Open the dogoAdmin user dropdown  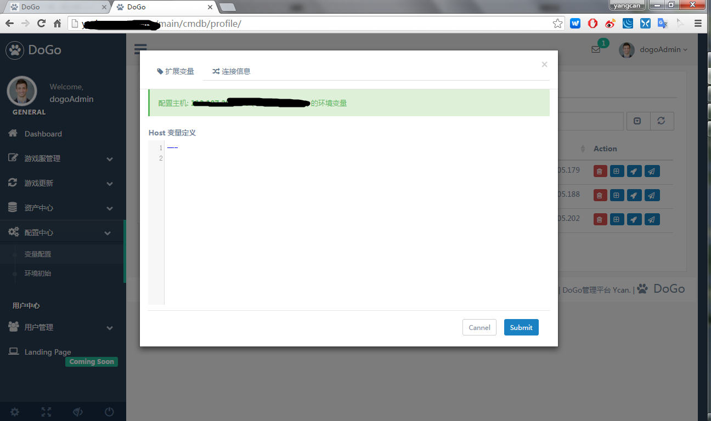[x=653, y=49]
